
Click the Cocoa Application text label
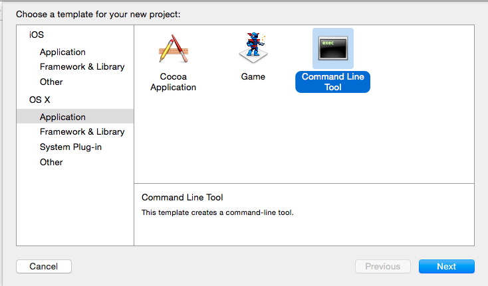click(x=174, y=82)
